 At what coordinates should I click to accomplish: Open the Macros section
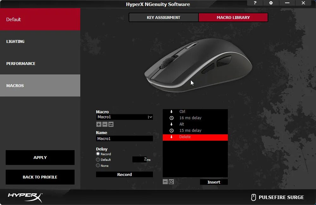pyautogui.click(x=40, y=85)
